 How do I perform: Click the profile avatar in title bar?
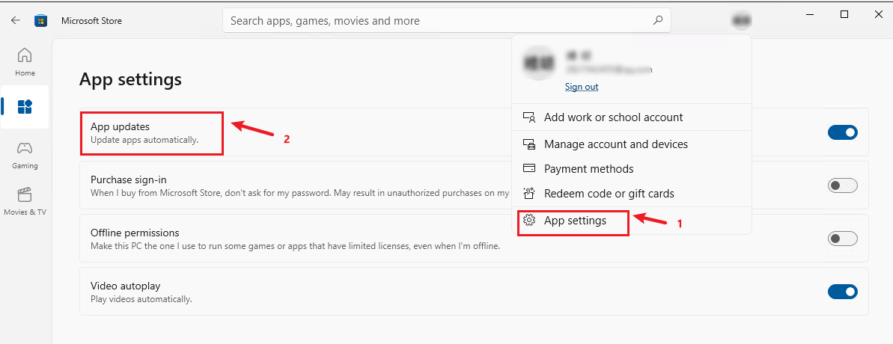tap(741, 20)
